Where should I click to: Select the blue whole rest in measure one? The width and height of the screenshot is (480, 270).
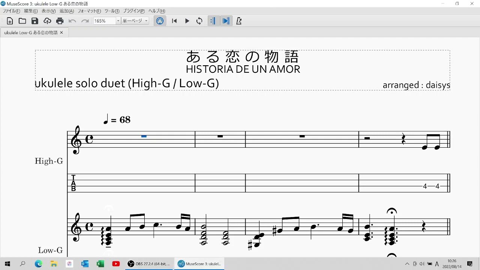144,136
